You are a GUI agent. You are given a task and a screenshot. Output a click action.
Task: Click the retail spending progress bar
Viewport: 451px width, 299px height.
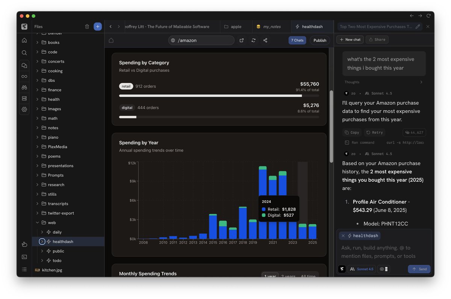click(219, 96)
